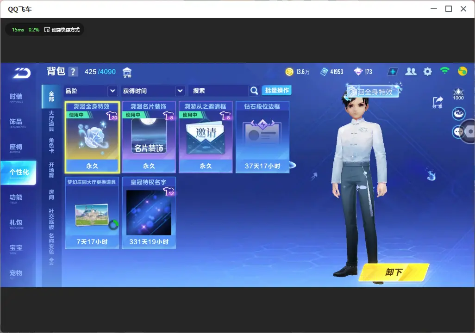Open game settings gear icon
475x333 pixels.
[427, 72]
